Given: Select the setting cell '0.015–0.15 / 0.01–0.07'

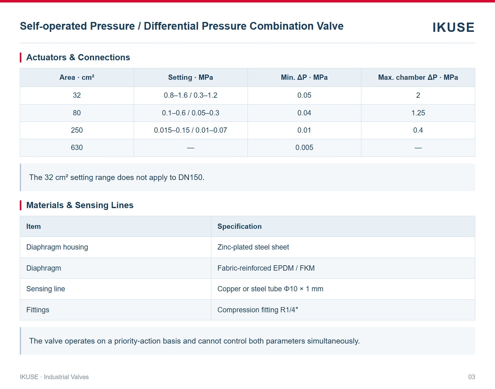Looking at the screenshot, I should pyautogui.click(x=191, y=130).
